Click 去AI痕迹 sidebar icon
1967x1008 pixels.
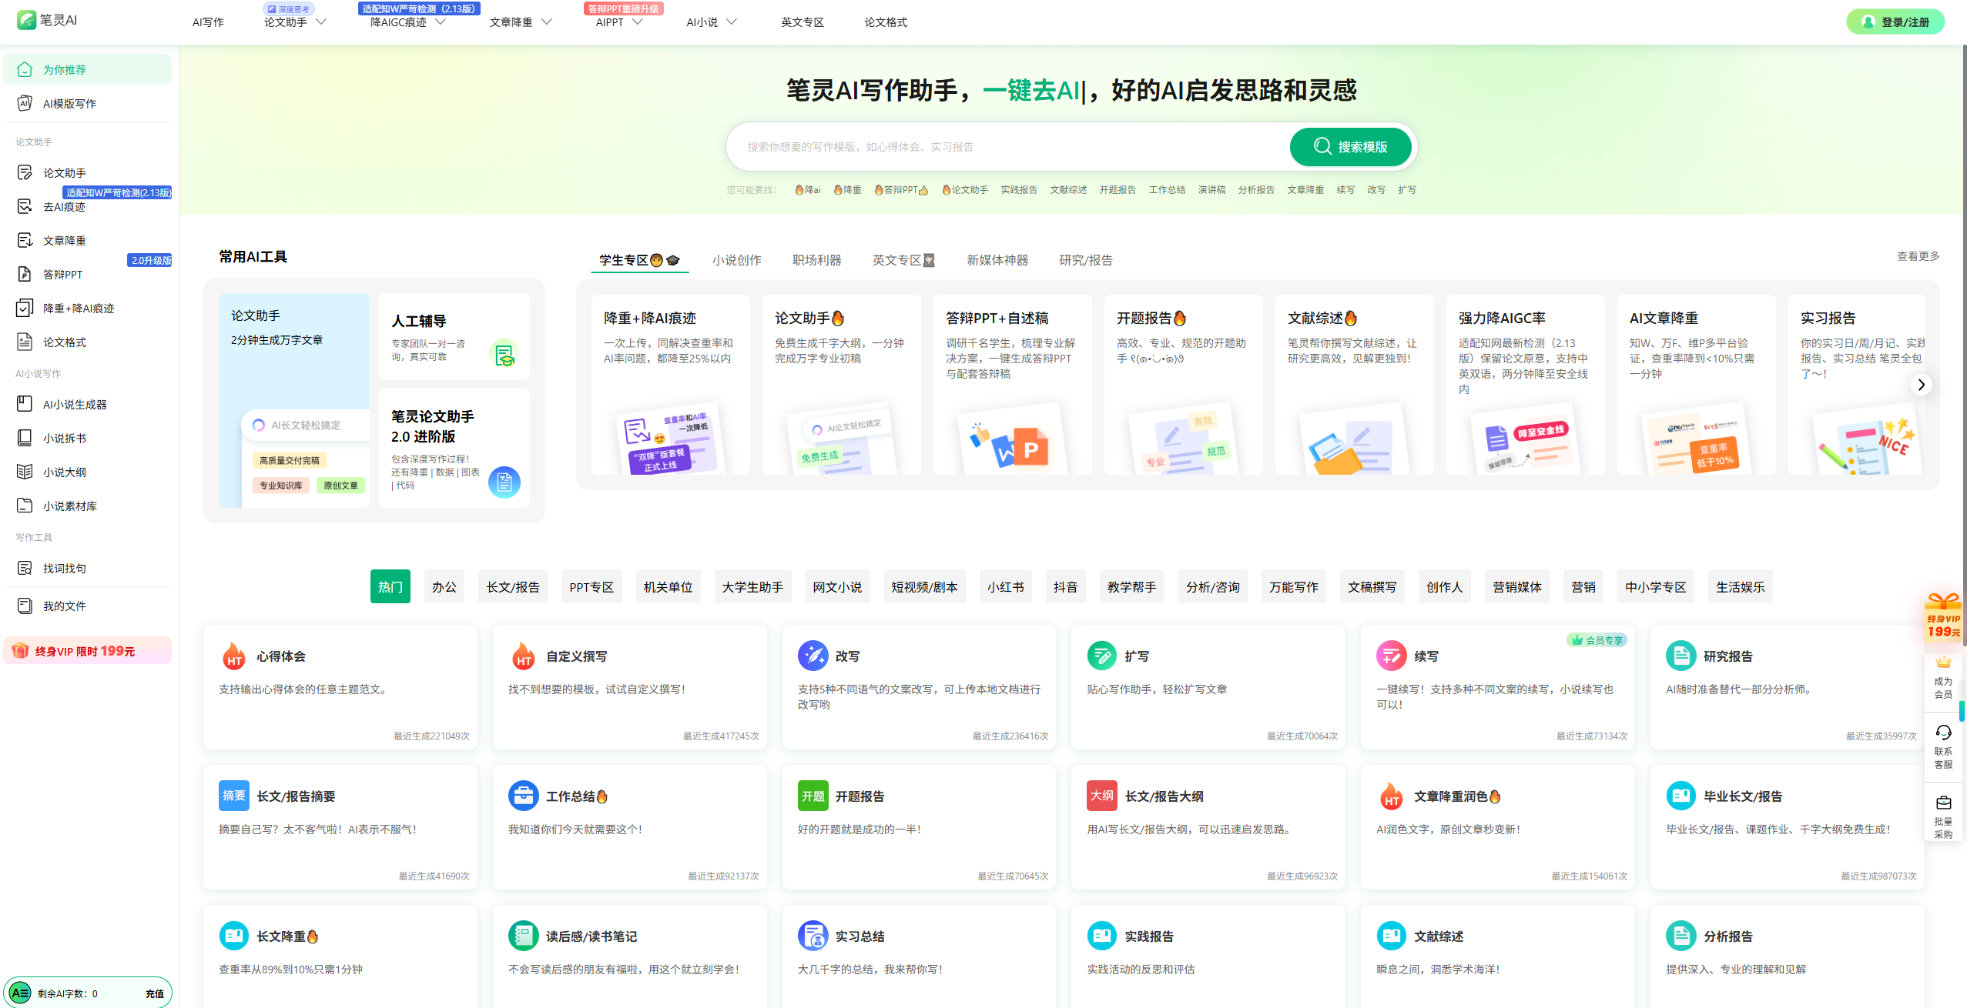pyautogui.click(x=25, y=206)
